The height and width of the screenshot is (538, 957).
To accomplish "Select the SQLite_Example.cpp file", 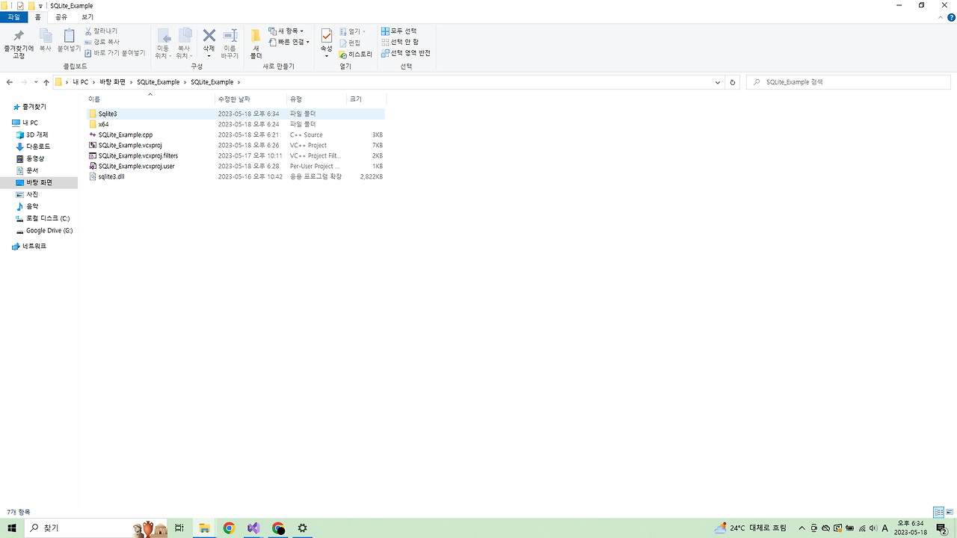I will point(236,134).
